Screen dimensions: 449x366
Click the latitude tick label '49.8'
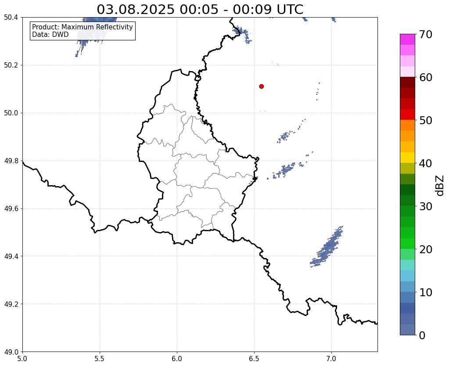coord(11,161)
